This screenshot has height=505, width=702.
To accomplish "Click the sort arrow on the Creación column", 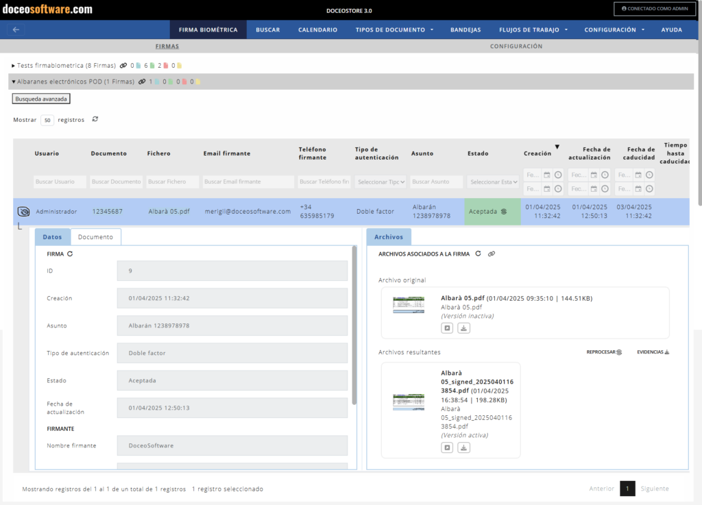I will click(557, 147).
